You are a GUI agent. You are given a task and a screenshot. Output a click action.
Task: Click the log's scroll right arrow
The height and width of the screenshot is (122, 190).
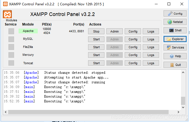click(178, 112)
